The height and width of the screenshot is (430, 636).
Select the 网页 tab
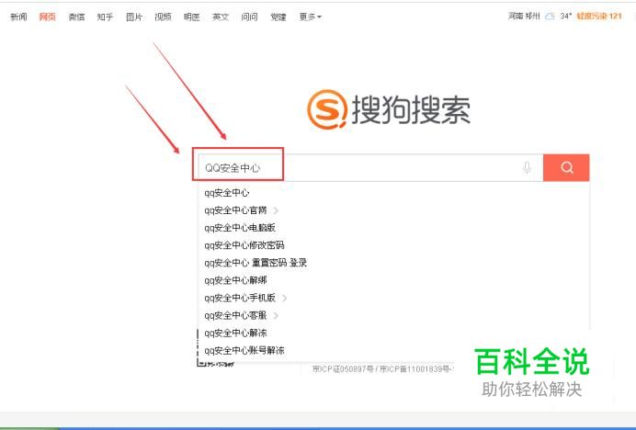[x=48, y=17]
